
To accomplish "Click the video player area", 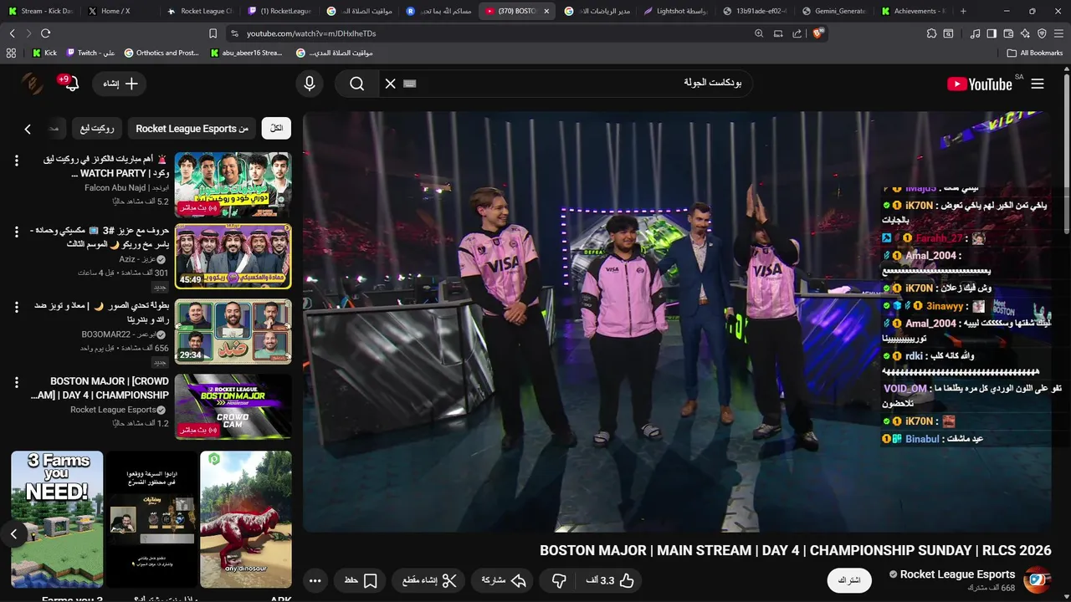I will [676, 322].
